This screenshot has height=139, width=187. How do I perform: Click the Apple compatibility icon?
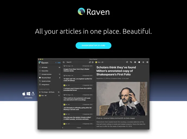[24, 94]
